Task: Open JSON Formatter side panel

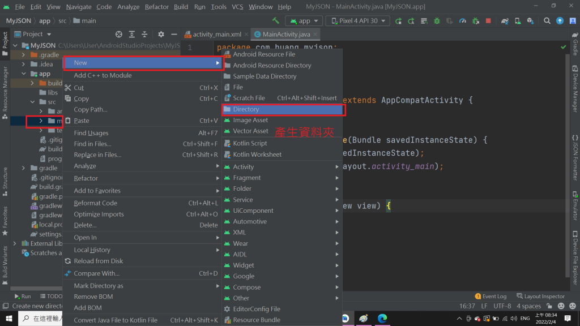Action: [575, 158]
